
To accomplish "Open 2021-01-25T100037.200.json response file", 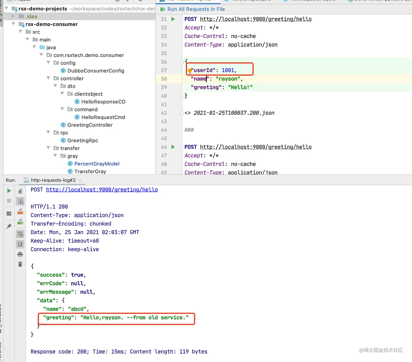I will pyautogui.click(x=234, y=113).
